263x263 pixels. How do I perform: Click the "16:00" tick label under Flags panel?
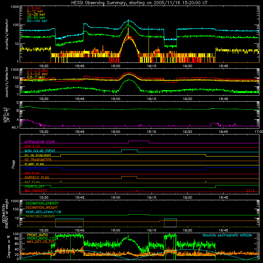click(x=116, y=198)
